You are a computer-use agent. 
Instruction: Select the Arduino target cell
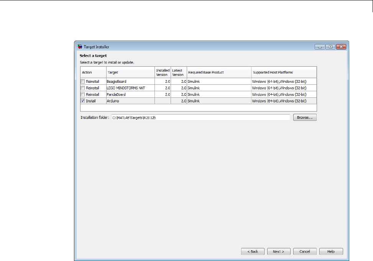130,101
